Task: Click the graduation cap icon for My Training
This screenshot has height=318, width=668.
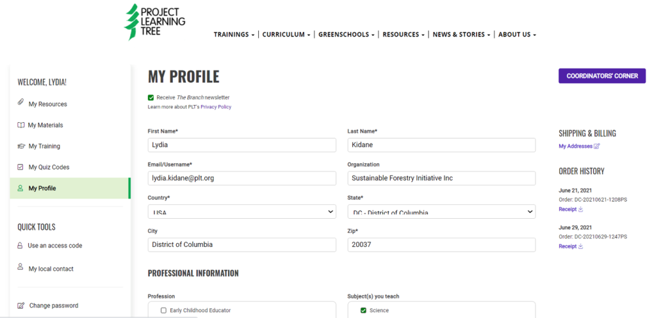Action: point(21,146)
